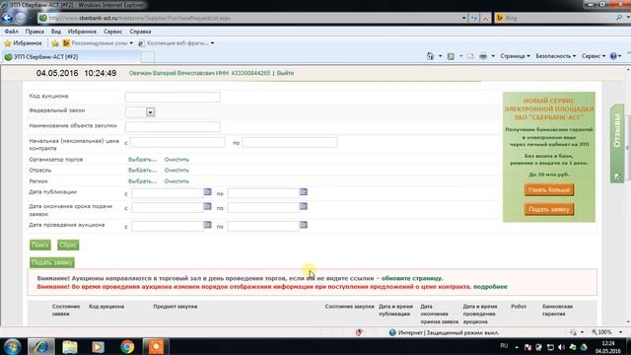Click the Наименование объекта закупки input field

[x=173, y=127]
